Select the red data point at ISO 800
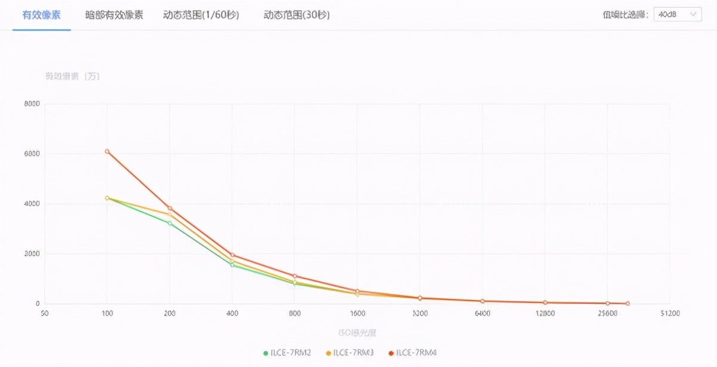Viewport: 717px width, 367px height. coord(295,276)
